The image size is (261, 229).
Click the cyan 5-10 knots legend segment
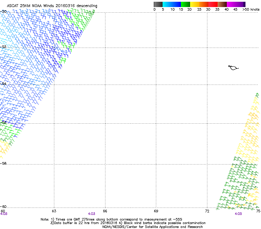[167, 4]
